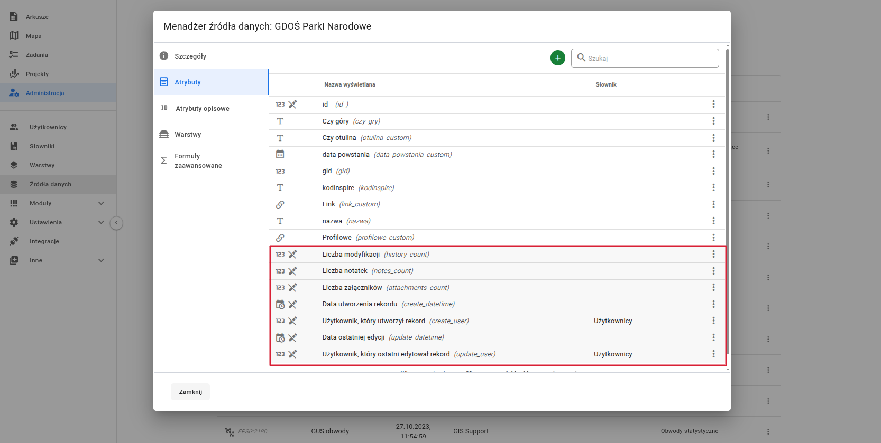Open the Atrybuty opisowe tab
Image resolution: width=881 pixels, height=443 pixels.
click(x=202, y=109)
